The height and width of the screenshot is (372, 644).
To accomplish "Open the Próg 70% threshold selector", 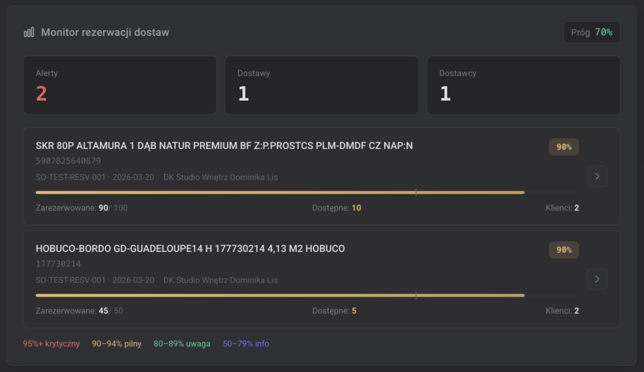I will click(591, 32).
